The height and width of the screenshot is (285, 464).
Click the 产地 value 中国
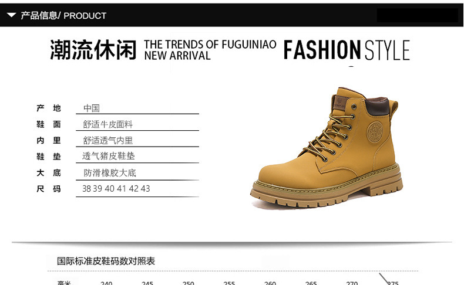92,108
